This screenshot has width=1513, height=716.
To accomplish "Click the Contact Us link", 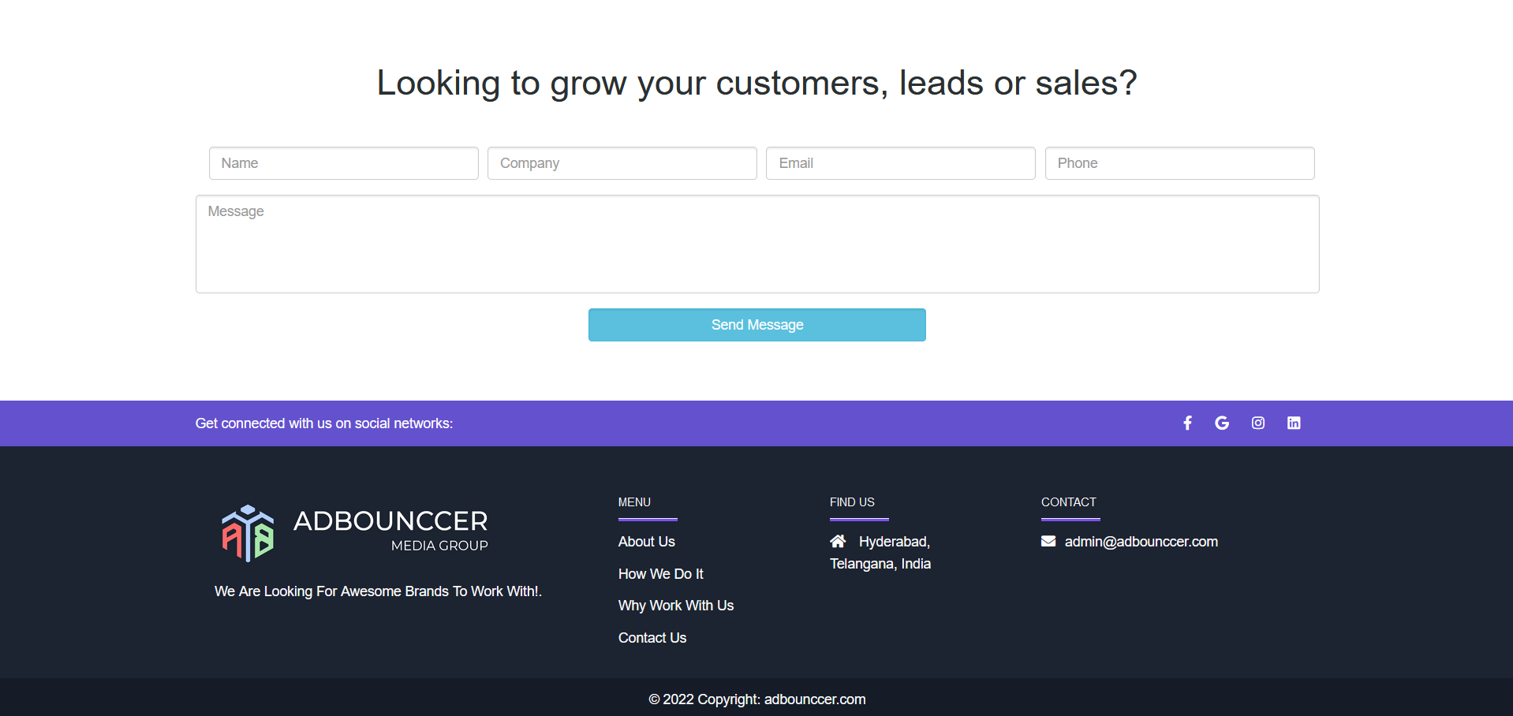I will click(652, 638).
